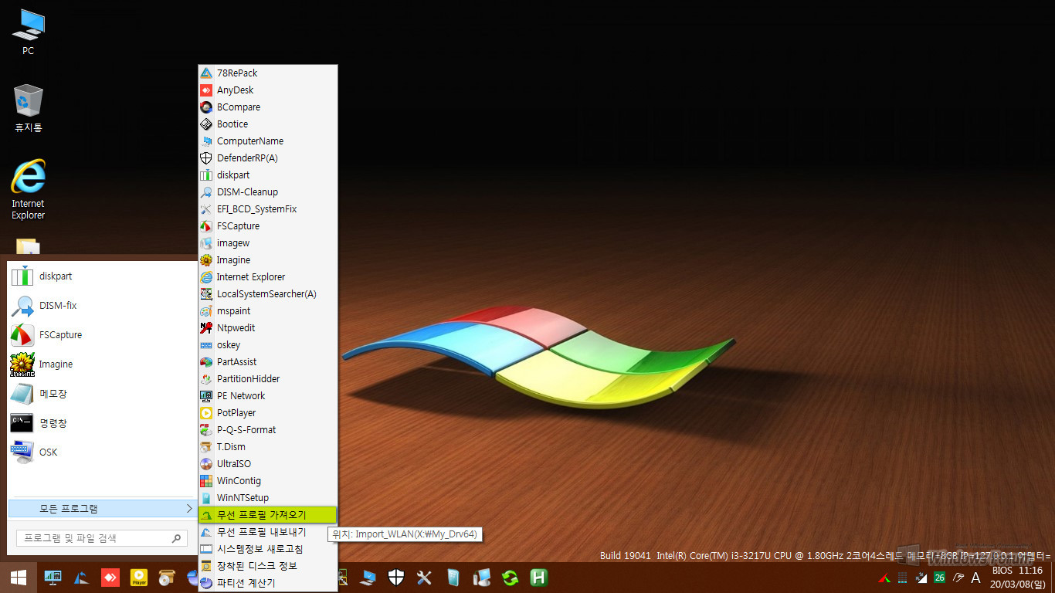Open 명령창 from the Start menu
The width and height of the screenshot is (1055, 593).
coord(100,423)
